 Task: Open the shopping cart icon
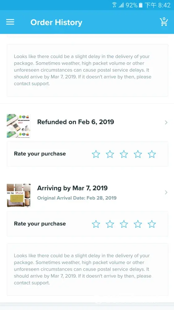click(x=163, y=22)
